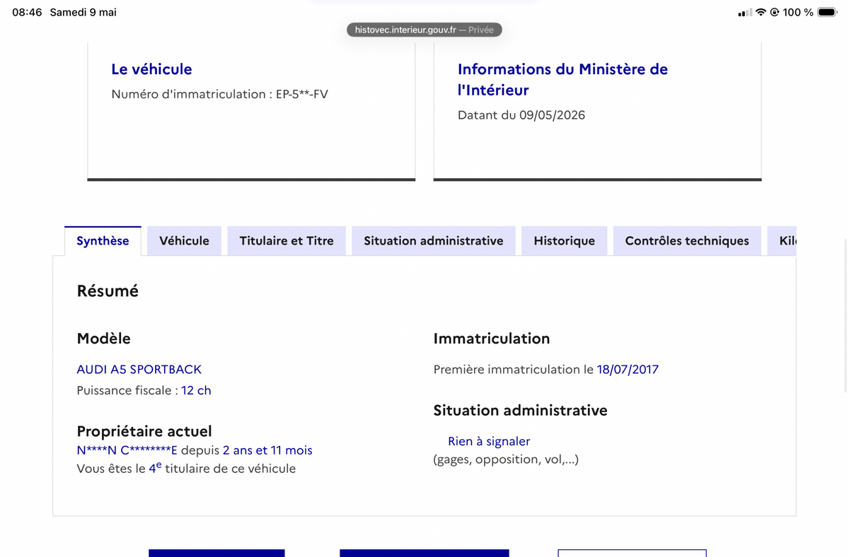Click the Situation administrative summary heading
This screenshot has height=557, width=849.
pyautogui.click(x=520, y=410)
